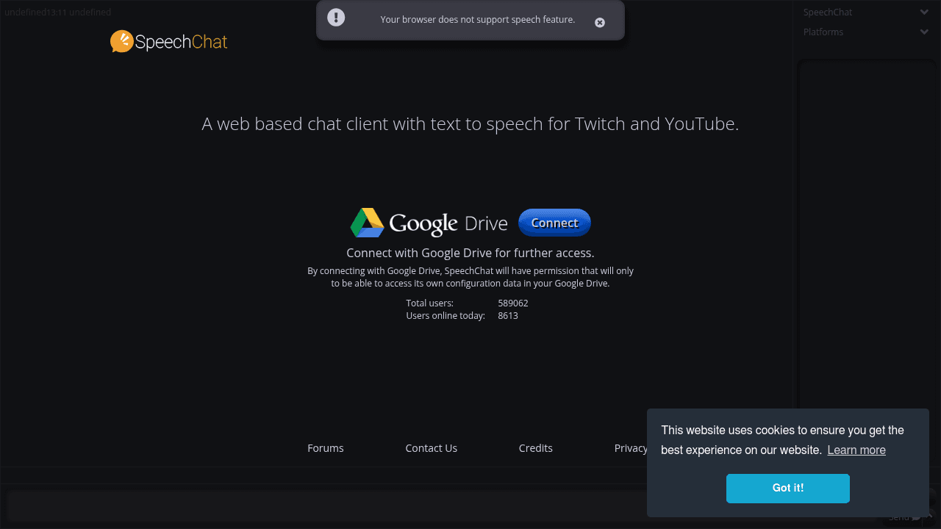Open the Learn more cookies link

tap(856, 450)
